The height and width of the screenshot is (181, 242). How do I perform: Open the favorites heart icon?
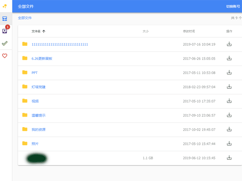[x=4, y=56]
